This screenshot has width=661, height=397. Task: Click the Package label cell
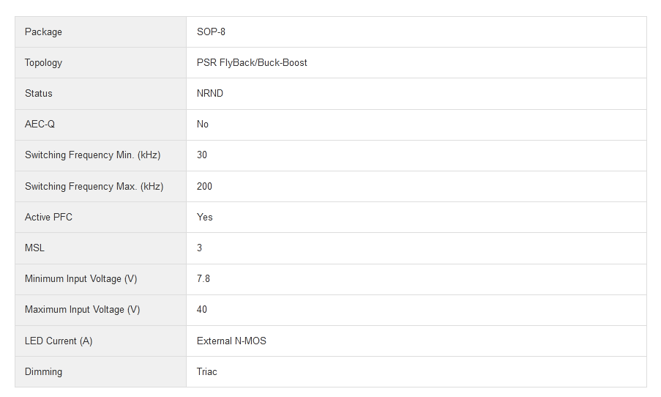(x=43, y=31)
